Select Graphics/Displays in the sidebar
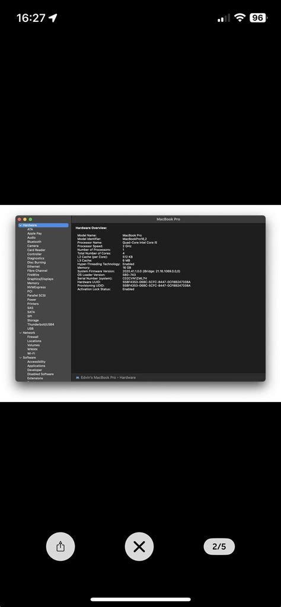The width and height of the screenshot is (281, 607). point(40,279)
